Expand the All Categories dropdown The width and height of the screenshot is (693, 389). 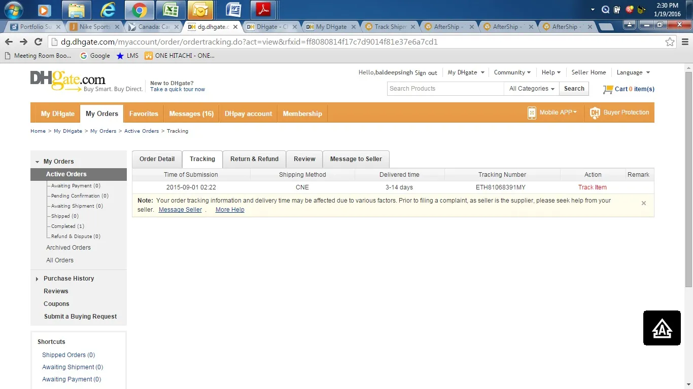531,89
